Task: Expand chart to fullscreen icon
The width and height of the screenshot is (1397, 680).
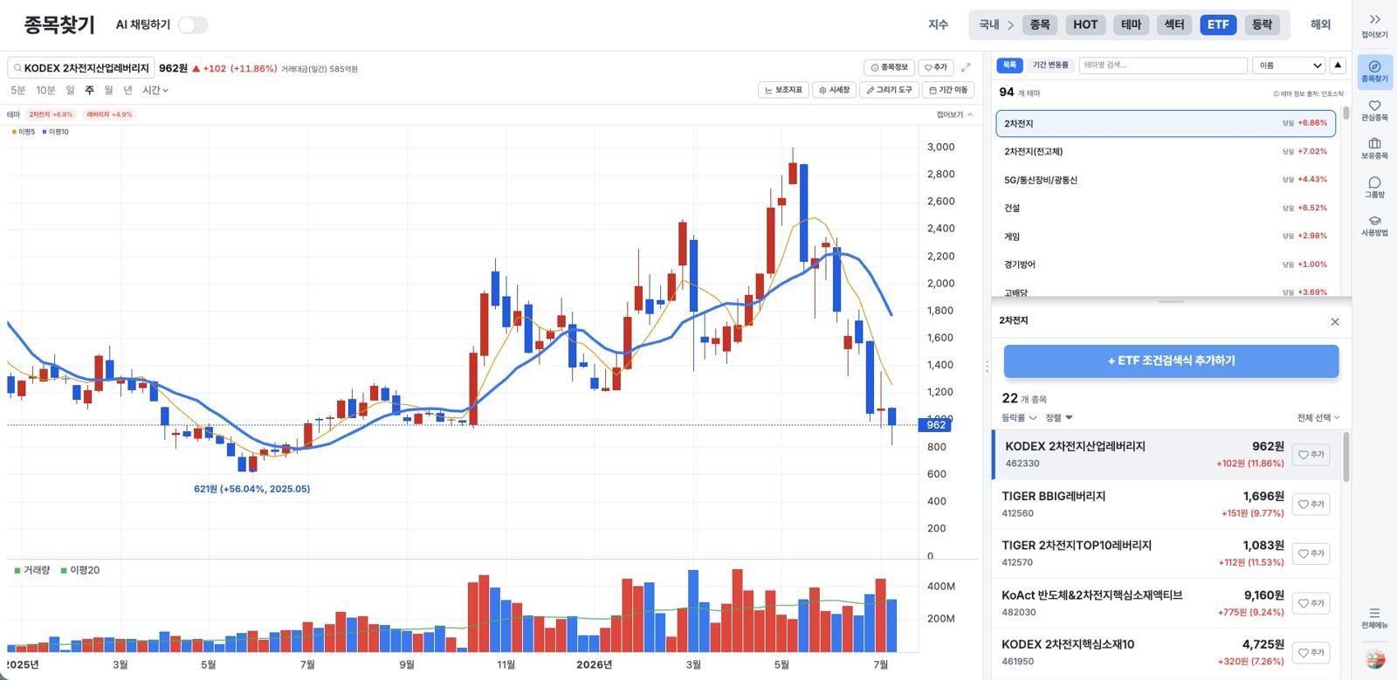Action: 966,67
